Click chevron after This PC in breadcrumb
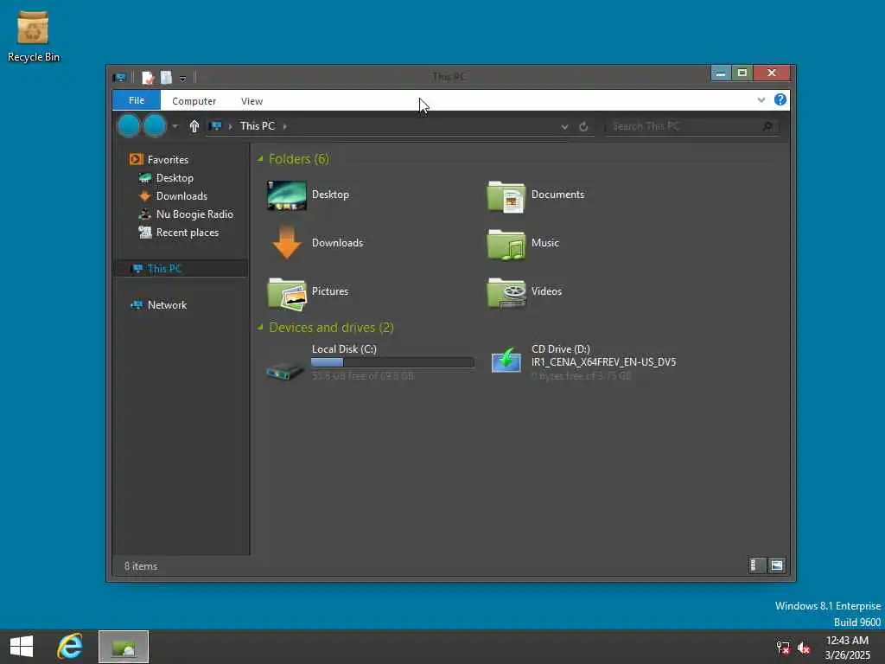Viewport: 885px width, 664px height. pos(284,126)
